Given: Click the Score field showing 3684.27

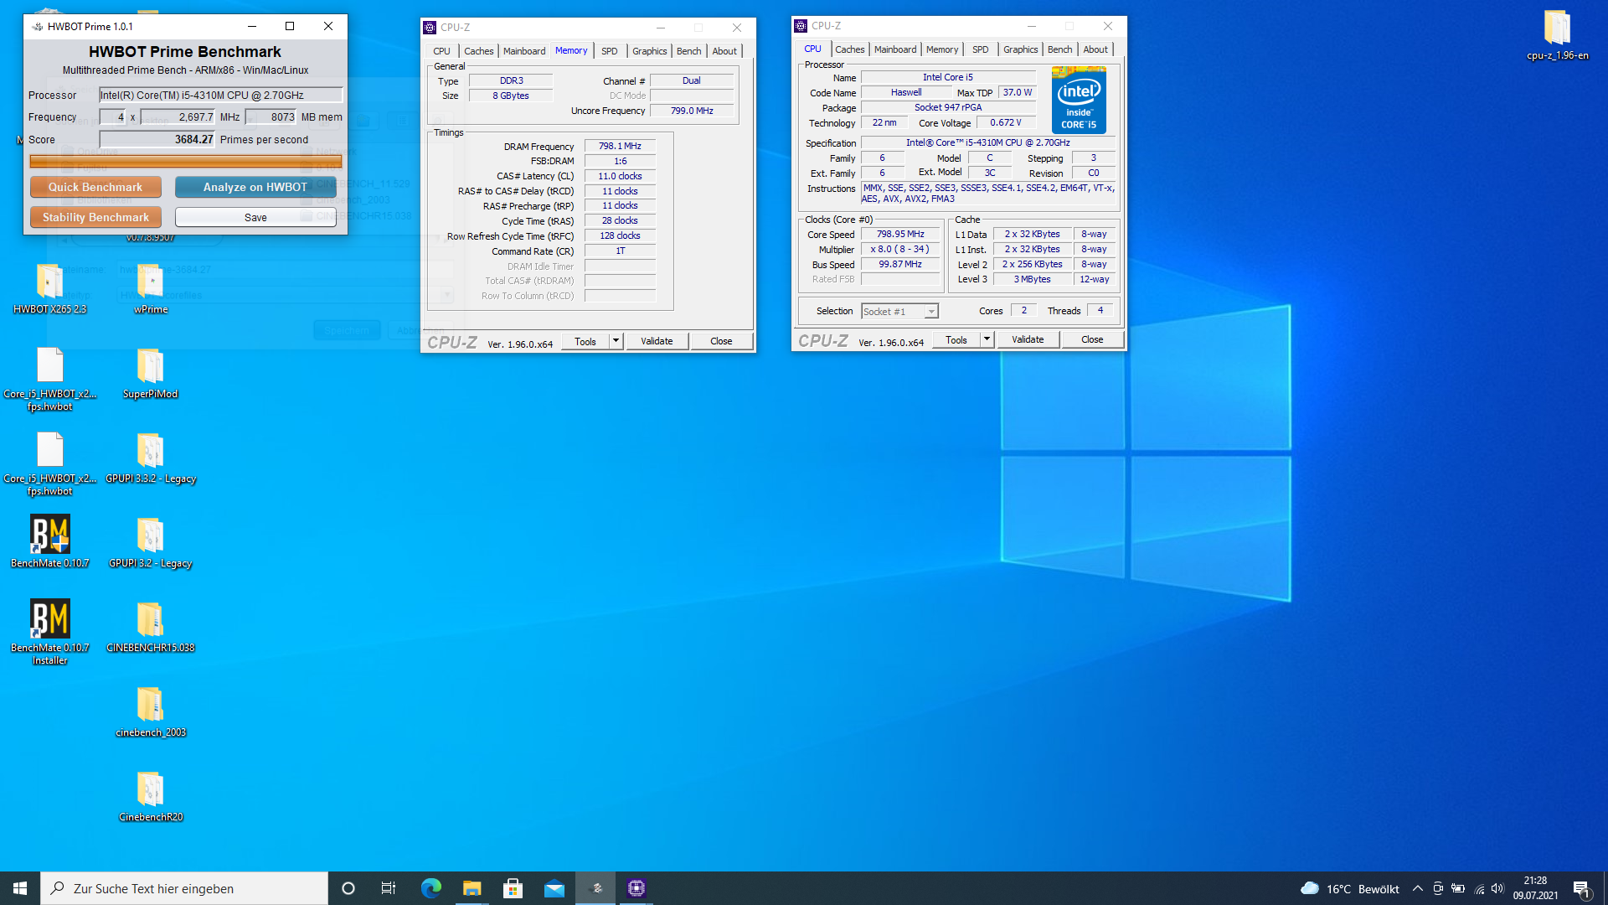Looking at the screenshot, I should click(157, 139).
